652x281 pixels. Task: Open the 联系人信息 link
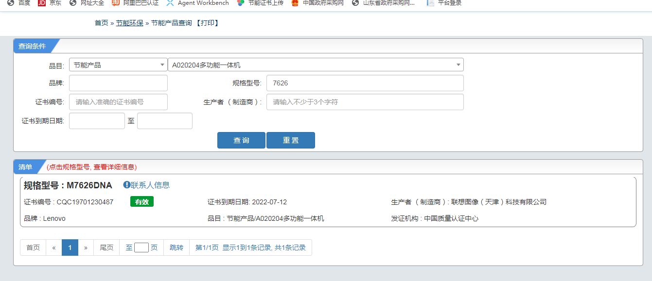(x=150, y=185)
